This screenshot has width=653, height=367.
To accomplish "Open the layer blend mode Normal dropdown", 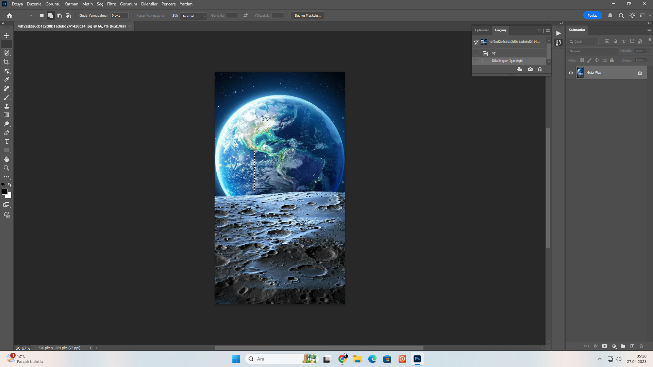I will [x=592, y=51].
